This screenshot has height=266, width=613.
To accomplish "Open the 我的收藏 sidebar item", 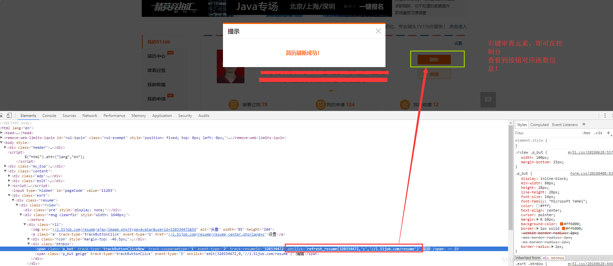I will 156,85.
